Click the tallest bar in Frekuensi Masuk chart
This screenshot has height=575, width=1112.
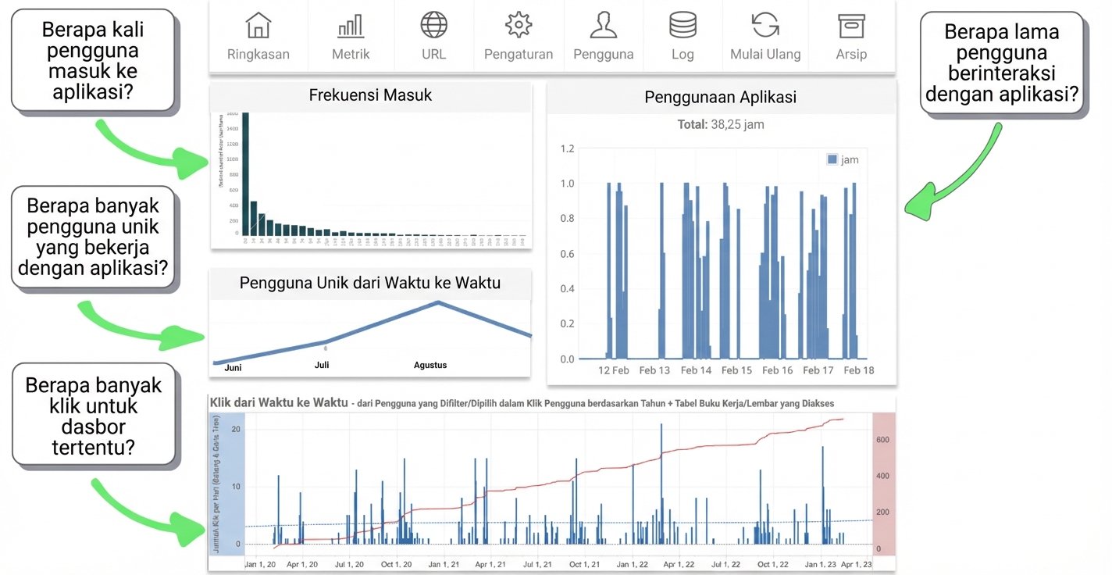(245, 173)
